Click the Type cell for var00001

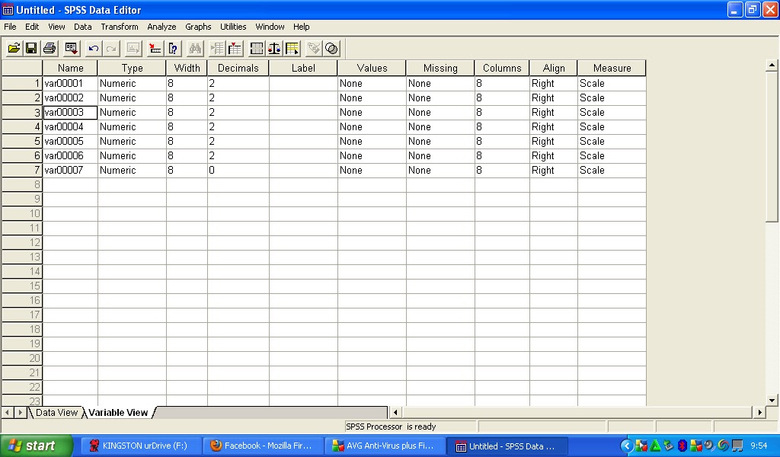pos(132,84)
